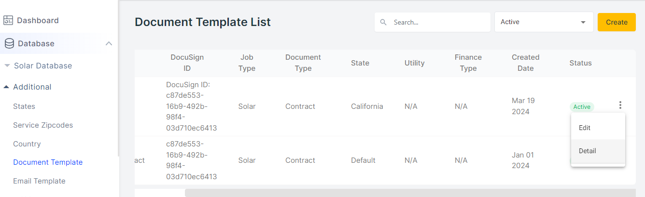Click the Active status badge

(x=582, y=107)
